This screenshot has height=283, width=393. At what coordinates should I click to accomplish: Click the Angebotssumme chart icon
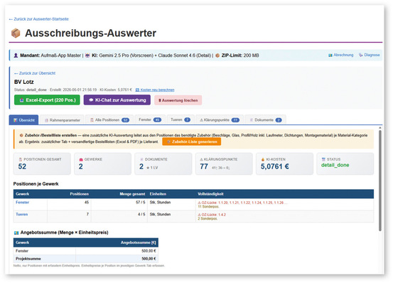tap(16, 233)
